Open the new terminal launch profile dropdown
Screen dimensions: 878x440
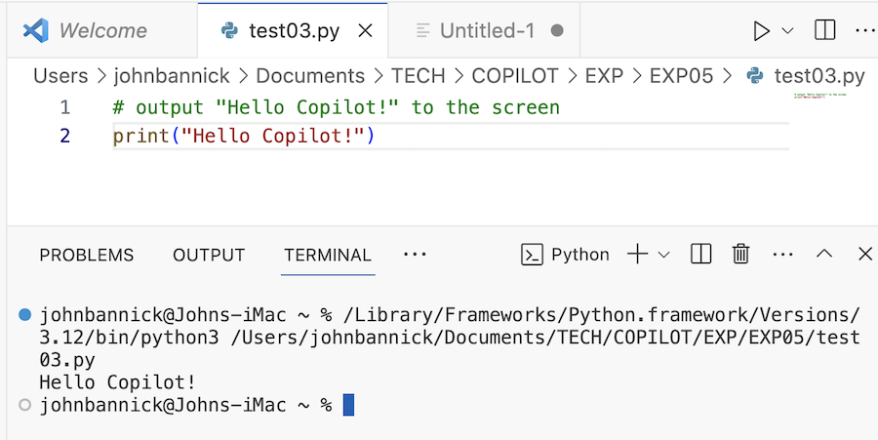663,256
